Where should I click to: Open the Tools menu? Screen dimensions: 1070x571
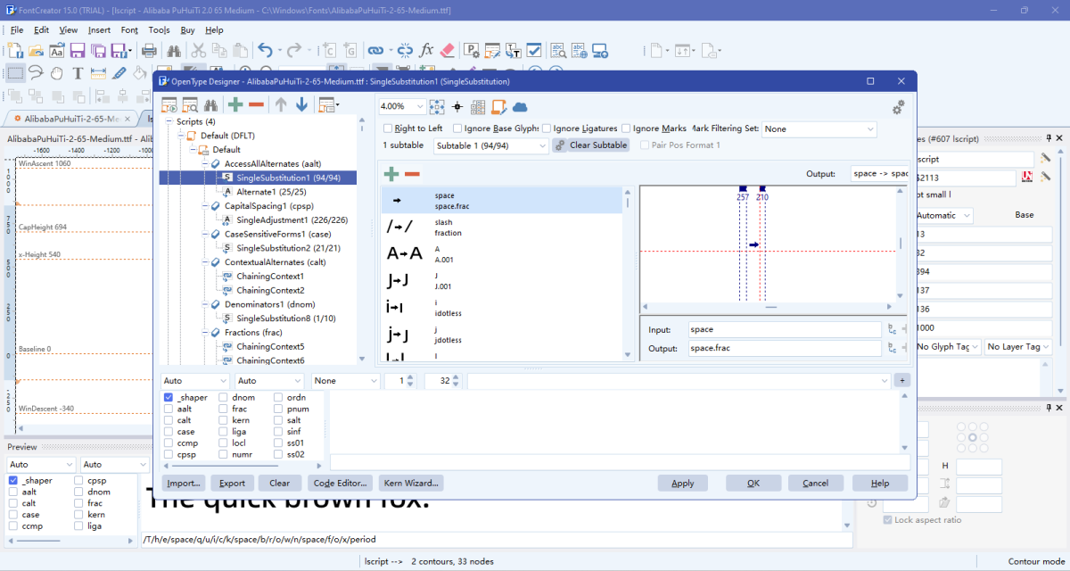pos(159,29)
